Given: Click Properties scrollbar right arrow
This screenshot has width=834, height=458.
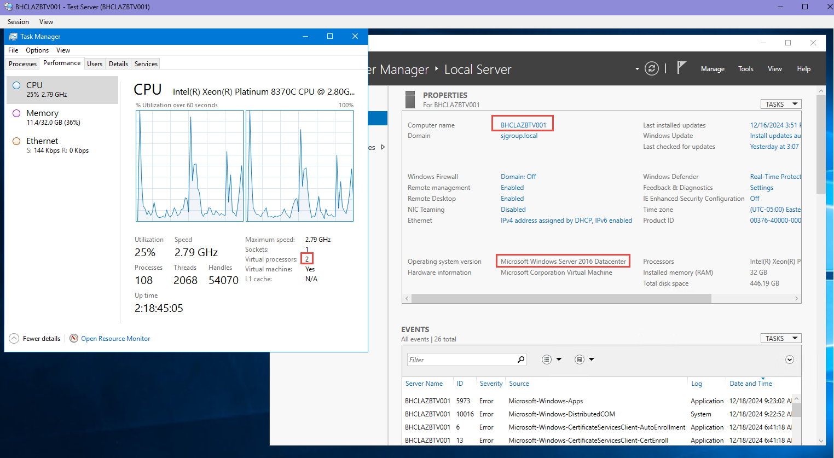Looking at the screenshot, I should (796, 299).
